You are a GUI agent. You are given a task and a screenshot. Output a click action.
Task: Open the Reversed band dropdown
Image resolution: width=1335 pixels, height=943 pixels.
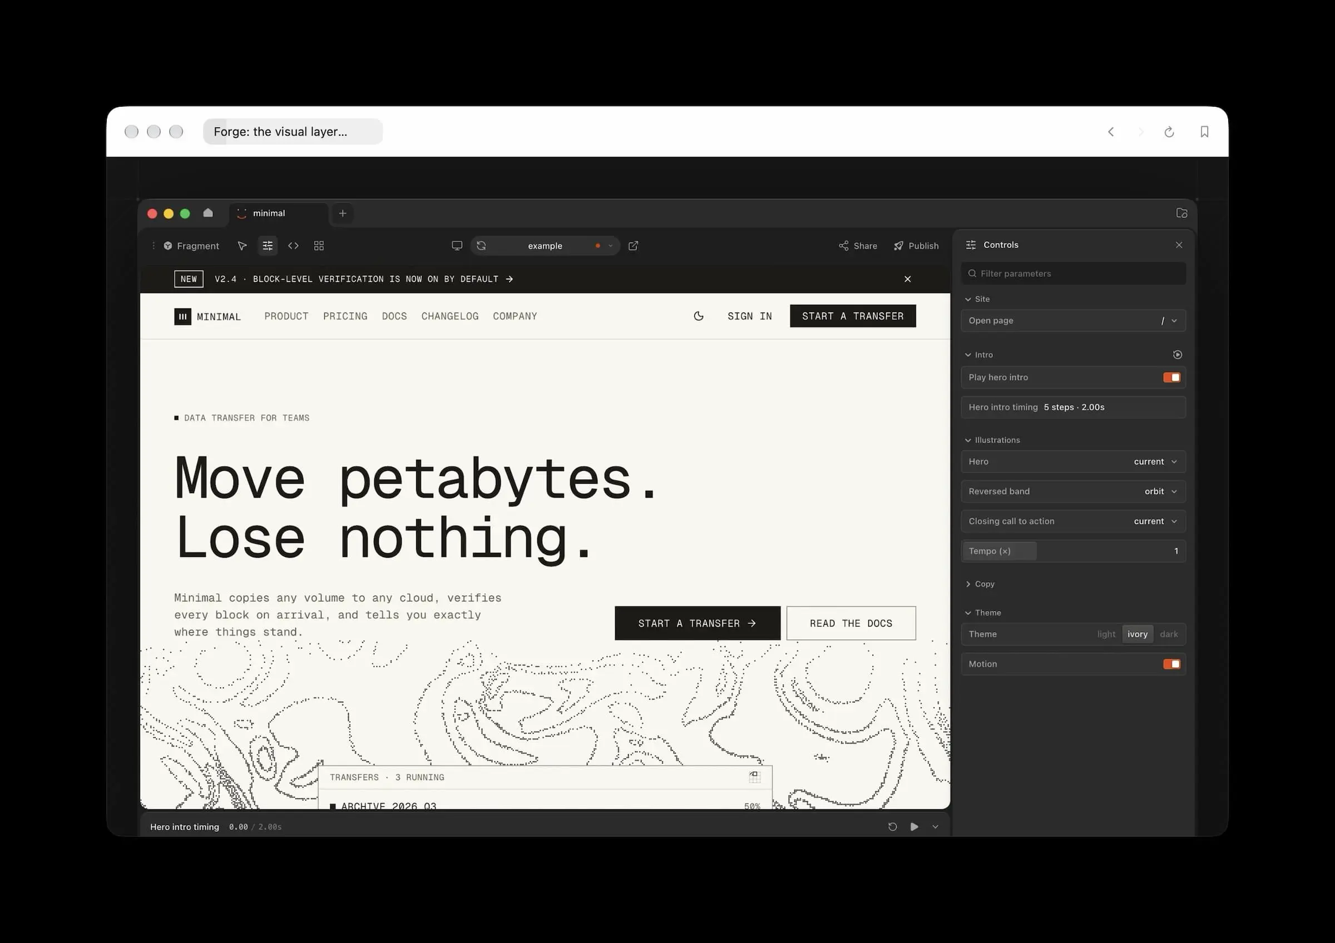[1074, 492]
